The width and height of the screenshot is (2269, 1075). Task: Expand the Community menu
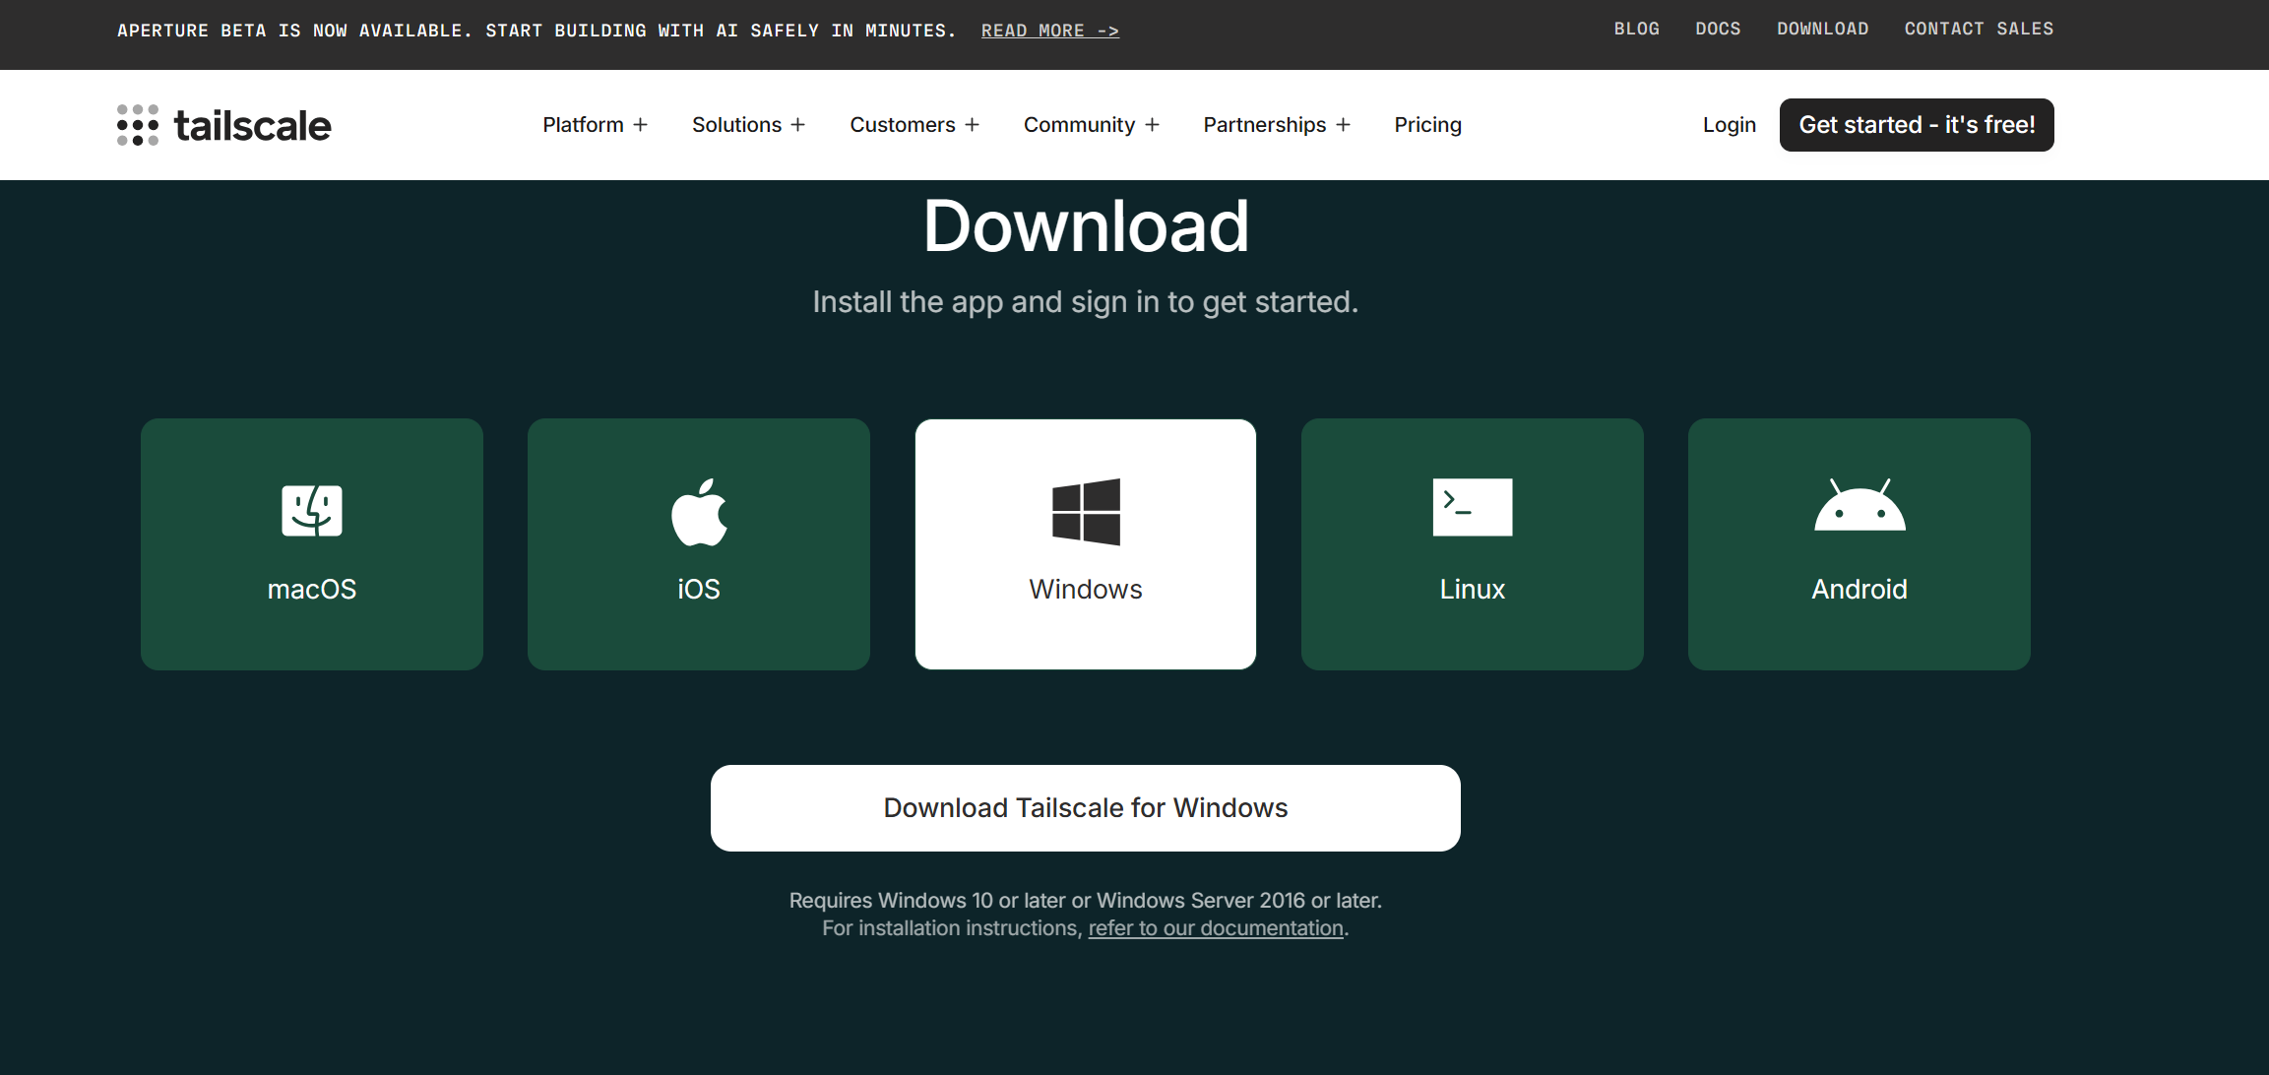1091,125
